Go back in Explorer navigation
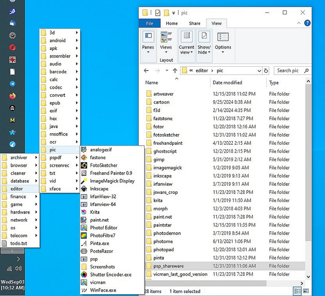 pos(146,71)
